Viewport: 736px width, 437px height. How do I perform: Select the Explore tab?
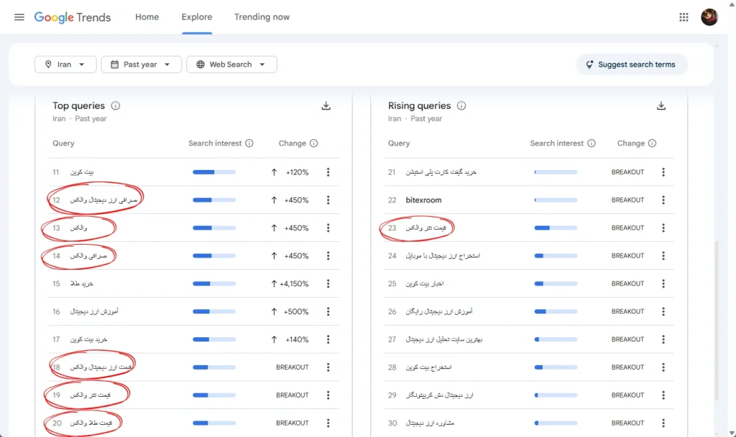coord(197,17)
